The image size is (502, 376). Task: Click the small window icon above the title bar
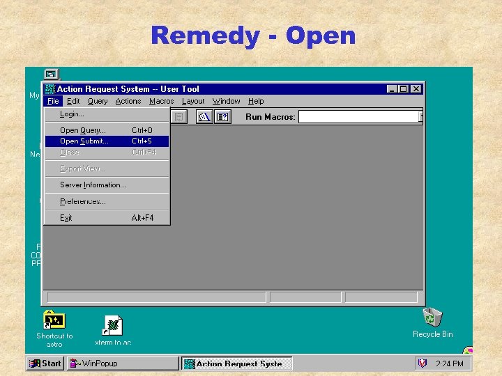click(51, 75)
